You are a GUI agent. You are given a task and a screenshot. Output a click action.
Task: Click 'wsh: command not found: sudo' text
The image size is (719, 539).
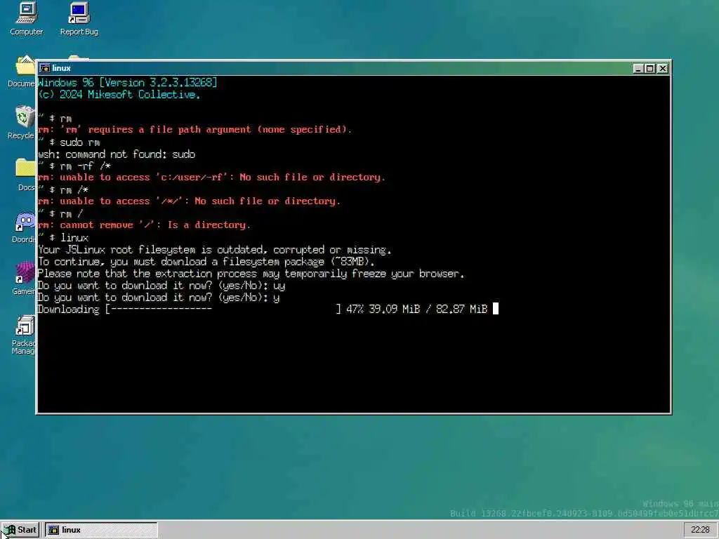click(x=117, y=154)
